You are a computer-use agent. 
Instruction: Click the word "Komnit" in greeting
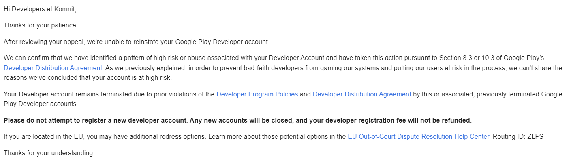pyautogui.click(x=64, y=8)
